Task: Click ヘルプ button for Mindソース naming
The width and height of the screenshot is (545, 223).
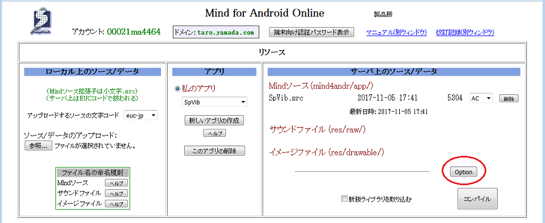Action: click(116, 183)
